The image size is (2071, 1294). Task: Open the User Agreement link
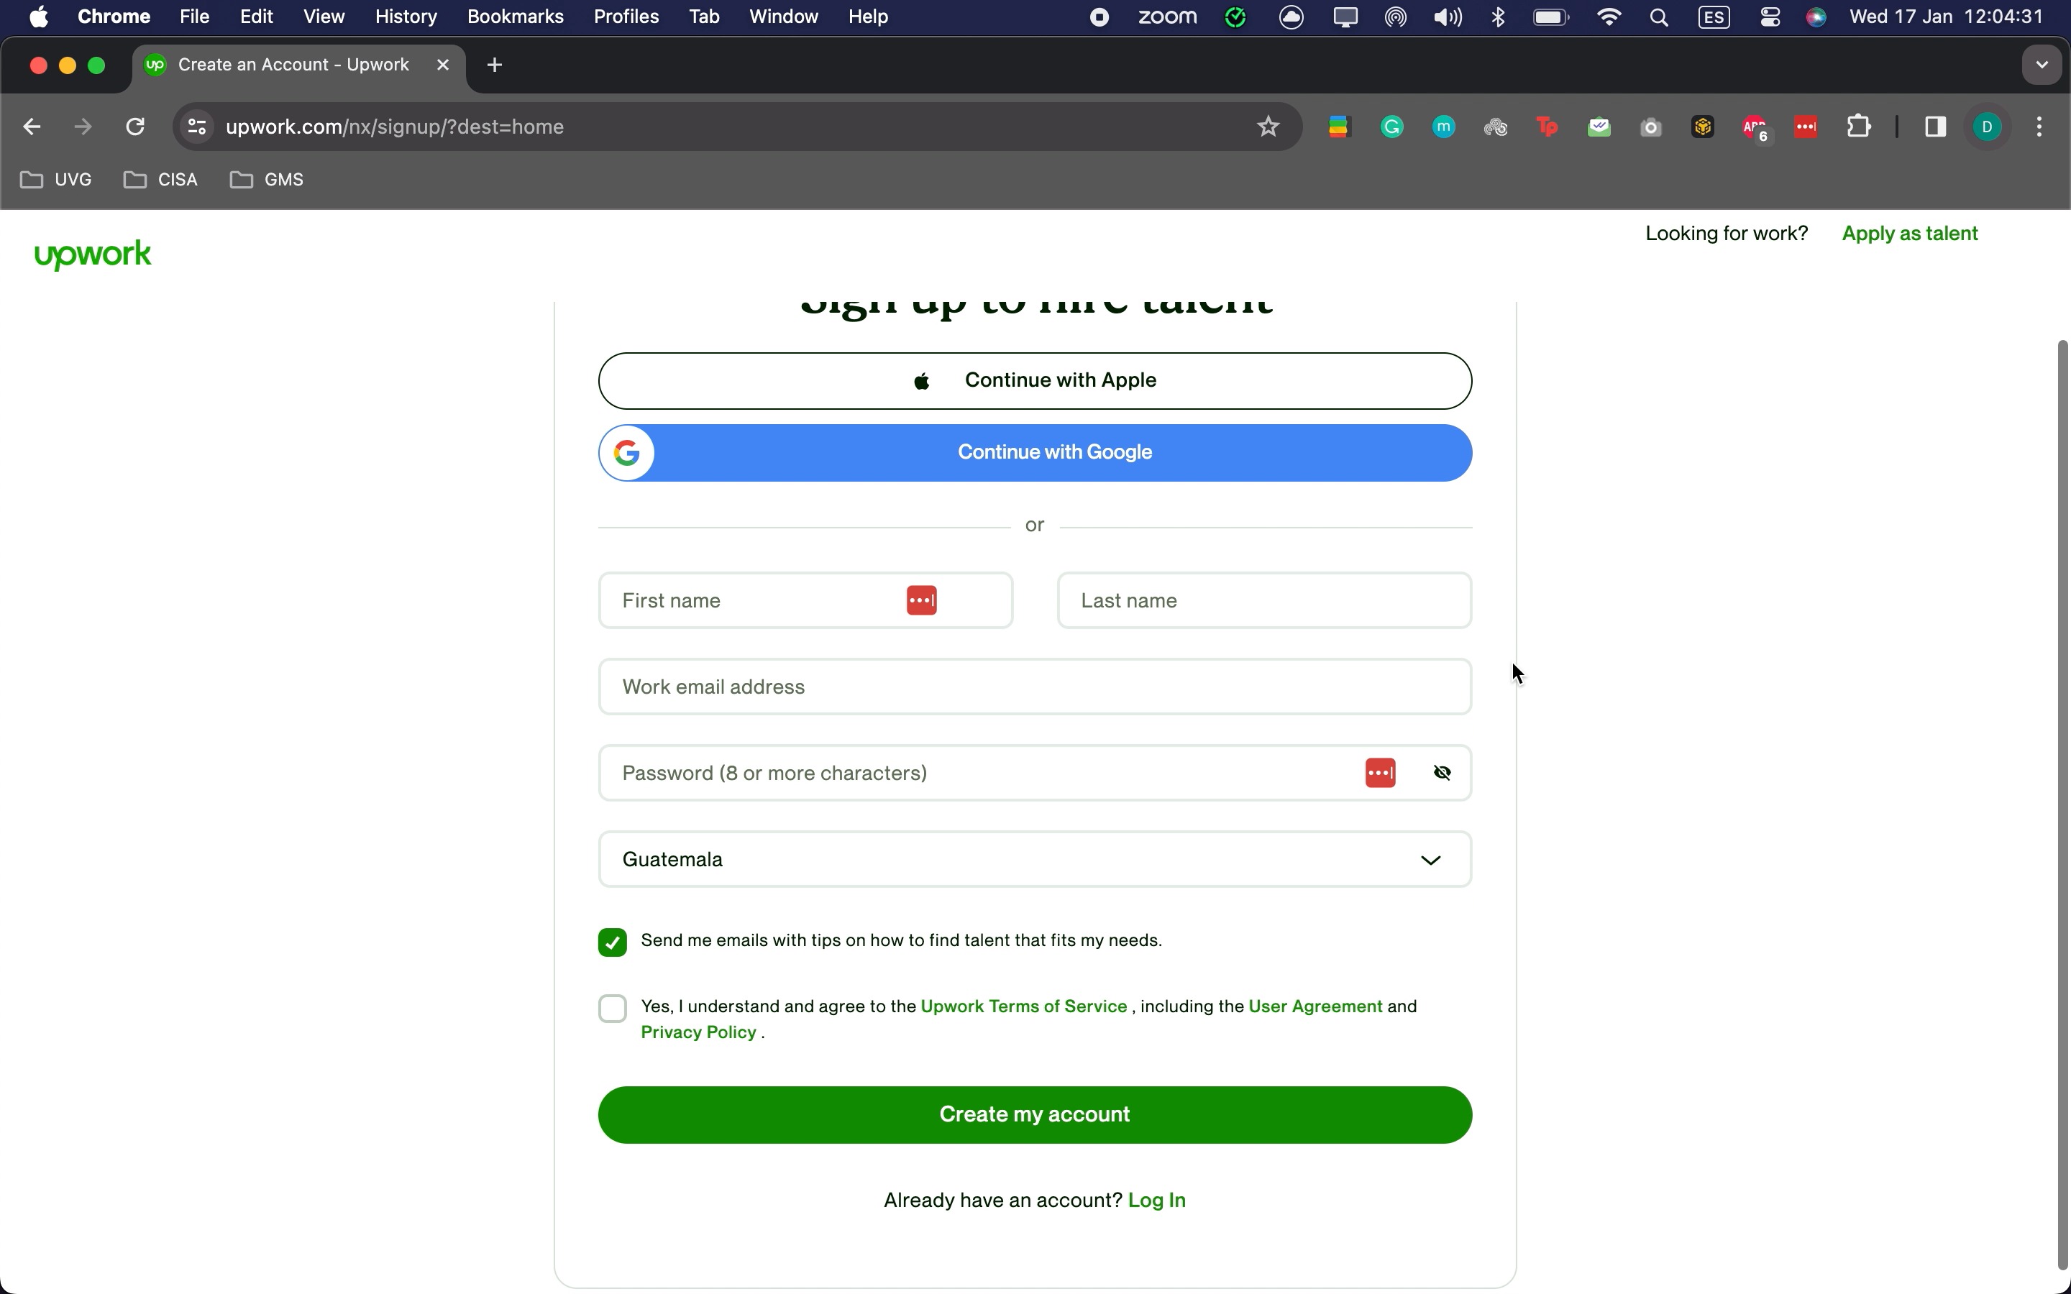click(1315, 1006)
